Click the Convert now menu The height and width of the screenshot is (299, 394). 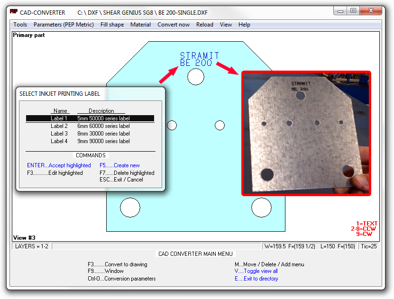(174, 25)
